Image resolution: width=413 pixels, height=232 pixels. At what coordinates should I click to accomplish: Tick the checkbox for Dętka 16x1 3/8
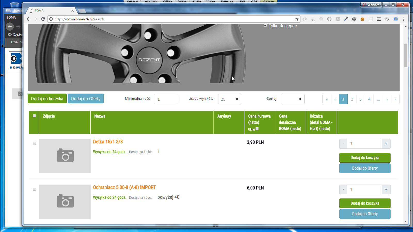[x=34, y=144]
